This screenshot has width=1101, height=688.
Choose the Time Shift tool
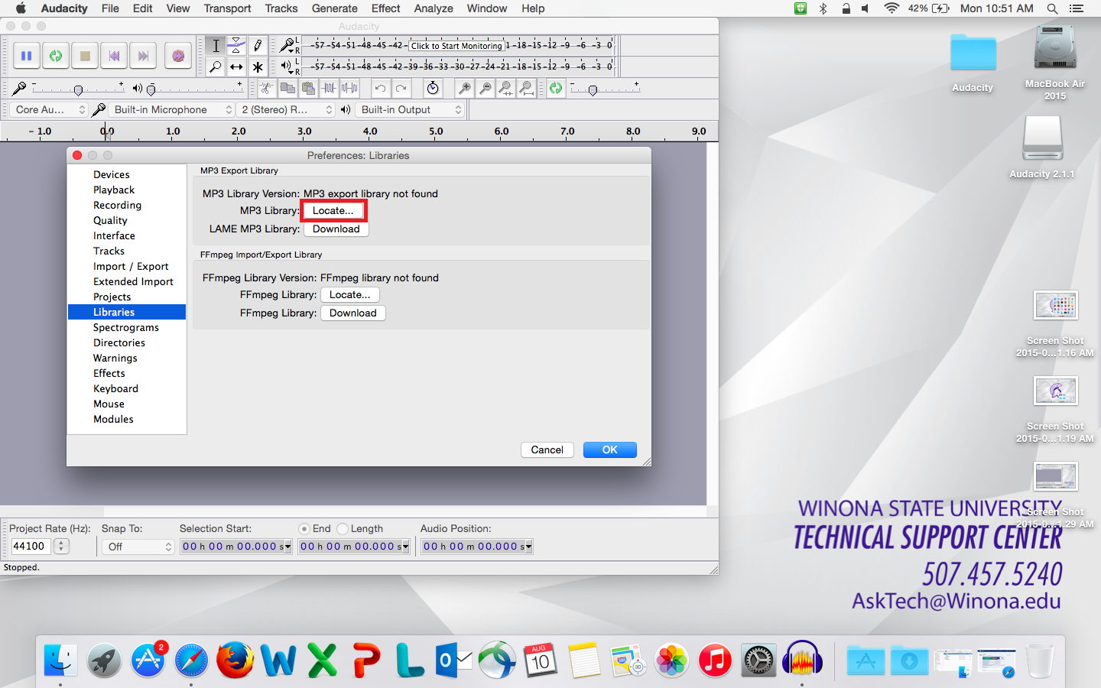[237, 67]
